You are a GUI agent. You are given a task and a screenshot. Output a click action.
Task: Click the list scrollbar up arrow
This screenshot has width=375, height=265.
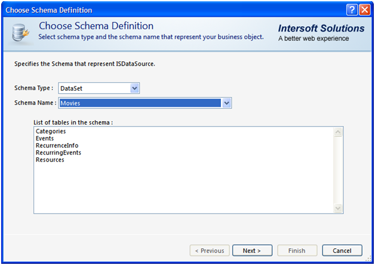[338, 132]
